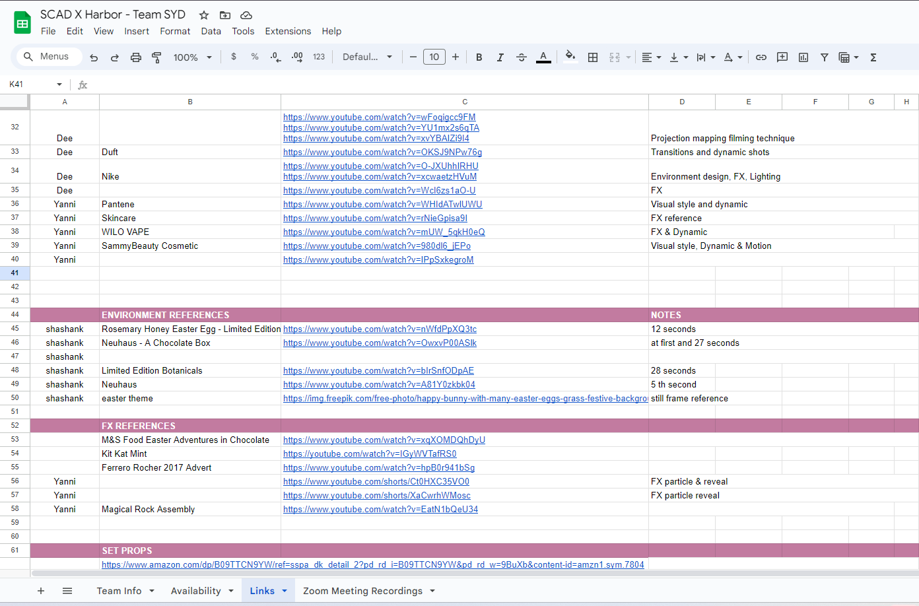Create a filter icon

[x=825, y=57]
